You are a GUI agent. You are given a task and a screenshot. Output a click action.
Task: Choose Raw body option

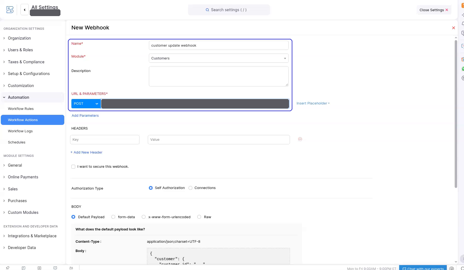199,217
